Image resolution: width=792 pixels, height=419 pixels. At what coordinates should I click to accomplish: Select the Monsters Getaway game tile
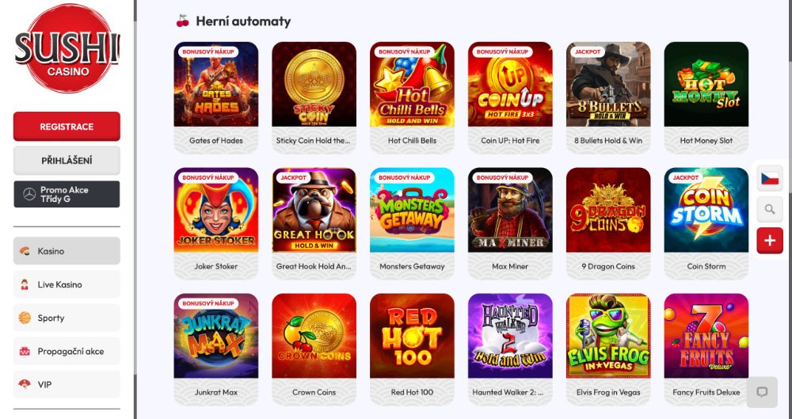pos(412,210)
